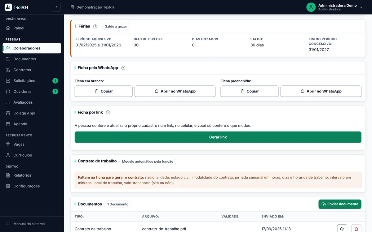Open Colega Anjo in the sidebar

(x=32, y=113)
